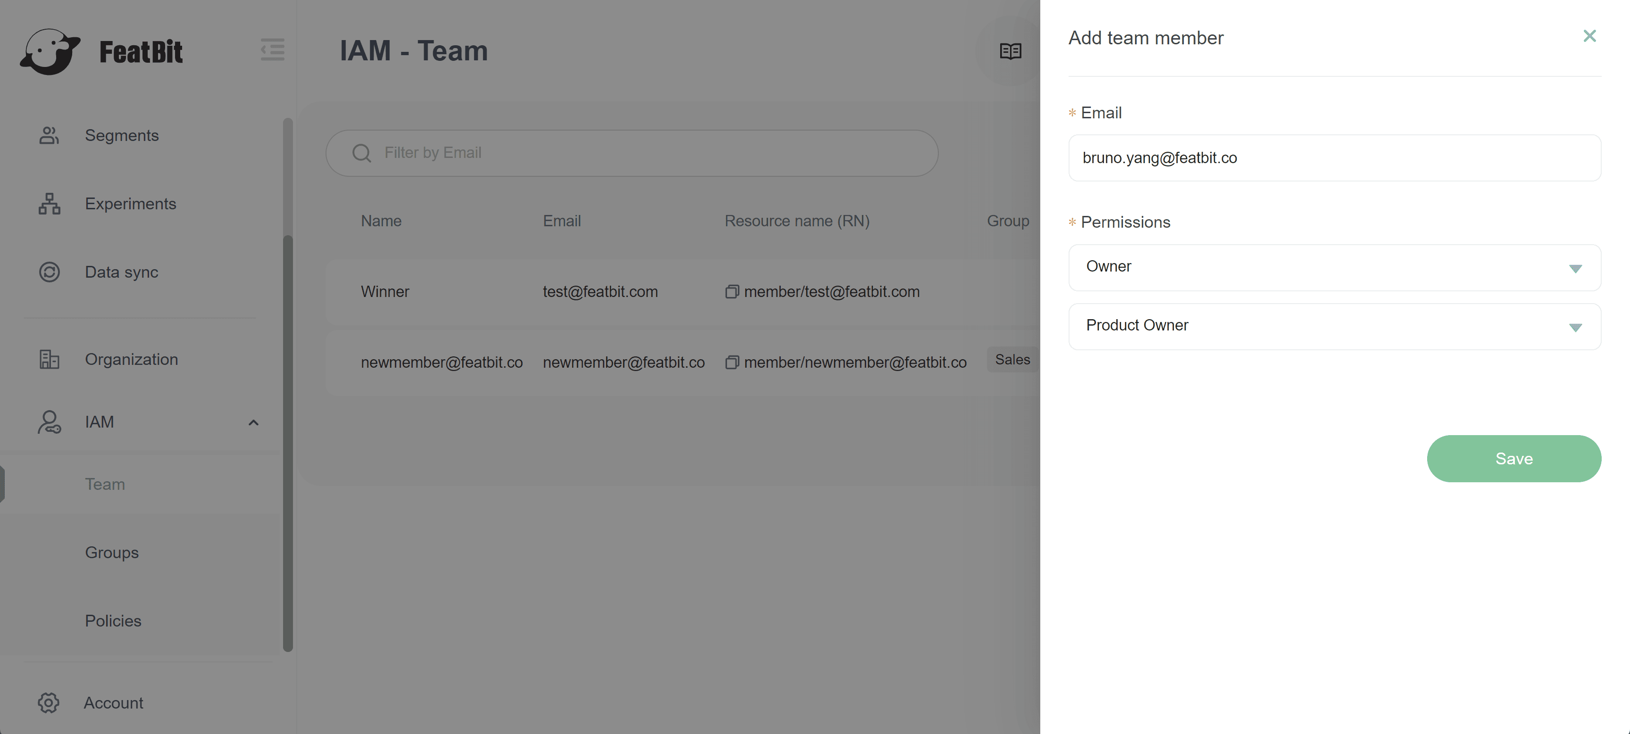
Task: Click the Experiments hierarchy icon
Action: pos(50,204)
